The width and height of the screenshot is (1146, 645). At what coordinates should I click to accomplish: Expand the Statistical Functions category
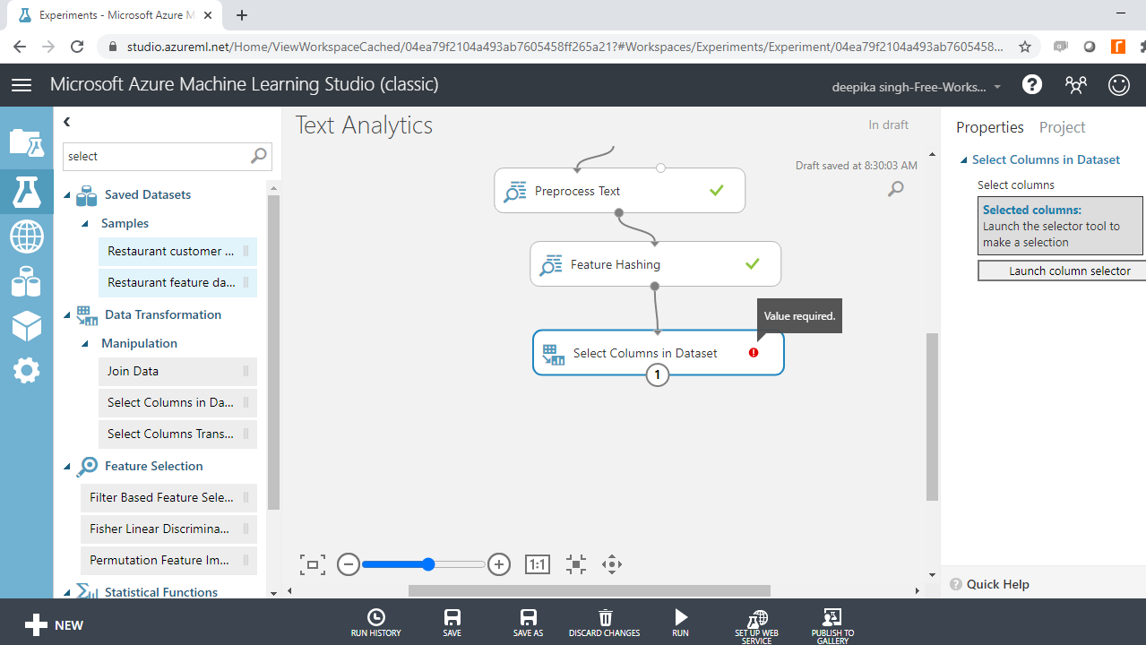(x=67, y=592)
